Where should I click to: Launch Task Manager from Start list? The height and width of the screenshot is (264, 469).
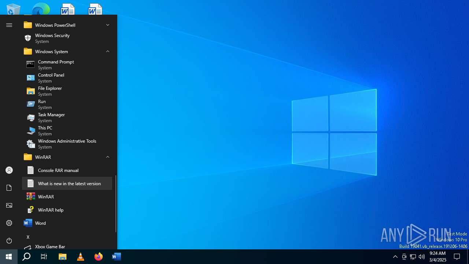click(67, 117)
